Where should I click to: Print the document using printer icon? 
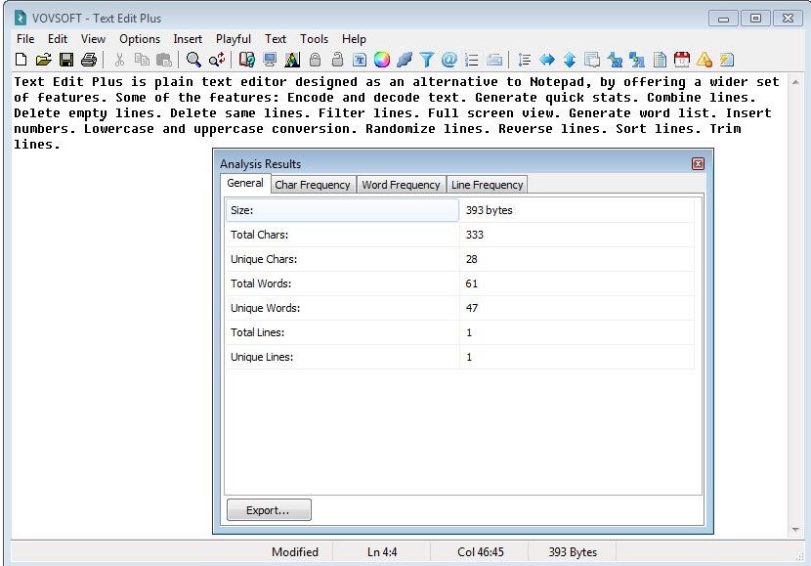[89, 60]
